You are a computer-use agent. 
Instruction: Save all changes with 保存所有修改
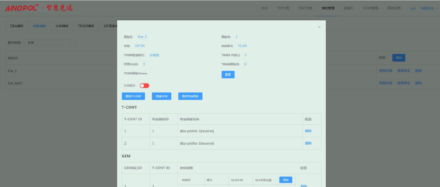click(x=190, y=96)
